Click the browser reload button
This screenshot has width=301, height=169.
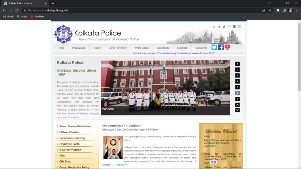coord(17,10)
